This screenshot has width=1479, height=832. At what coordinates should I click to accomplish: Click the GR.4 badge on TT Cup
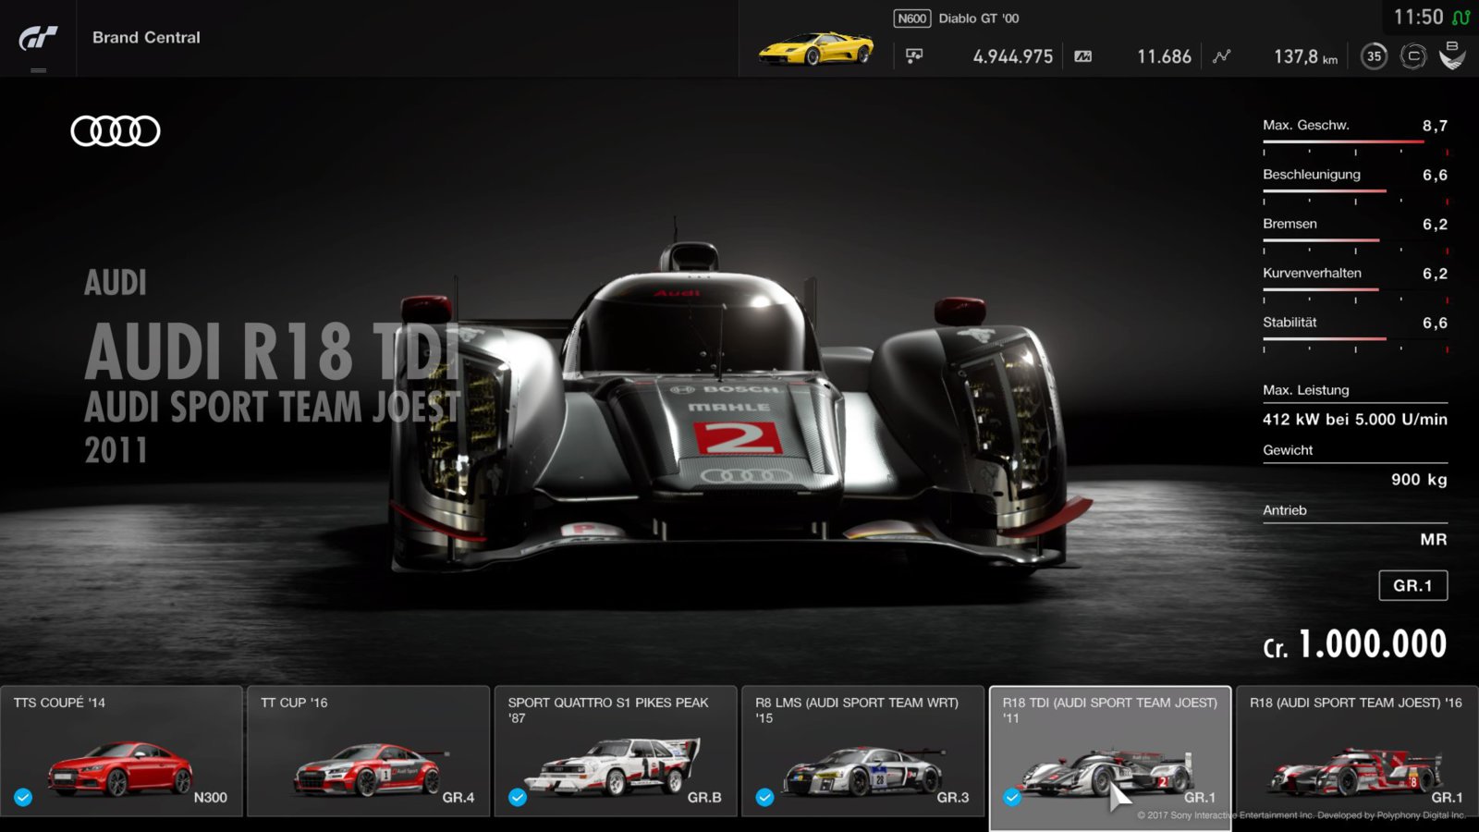(458, 798)
